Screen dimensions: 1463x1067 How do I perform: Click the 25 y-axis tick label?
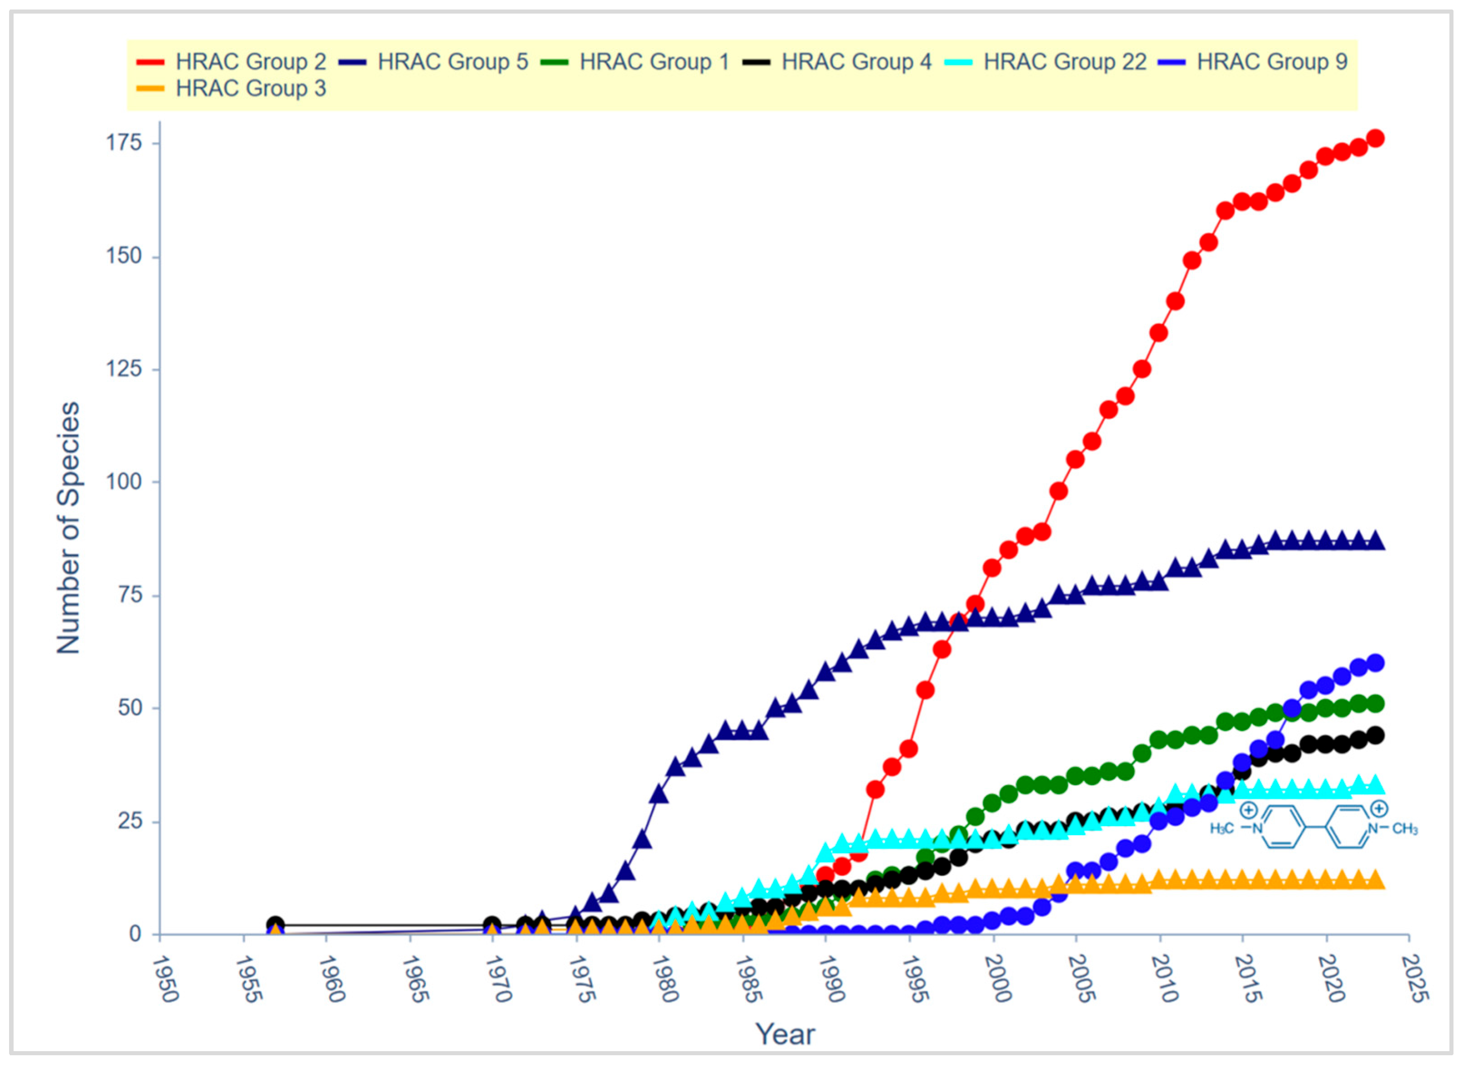(x=130, y=821)
